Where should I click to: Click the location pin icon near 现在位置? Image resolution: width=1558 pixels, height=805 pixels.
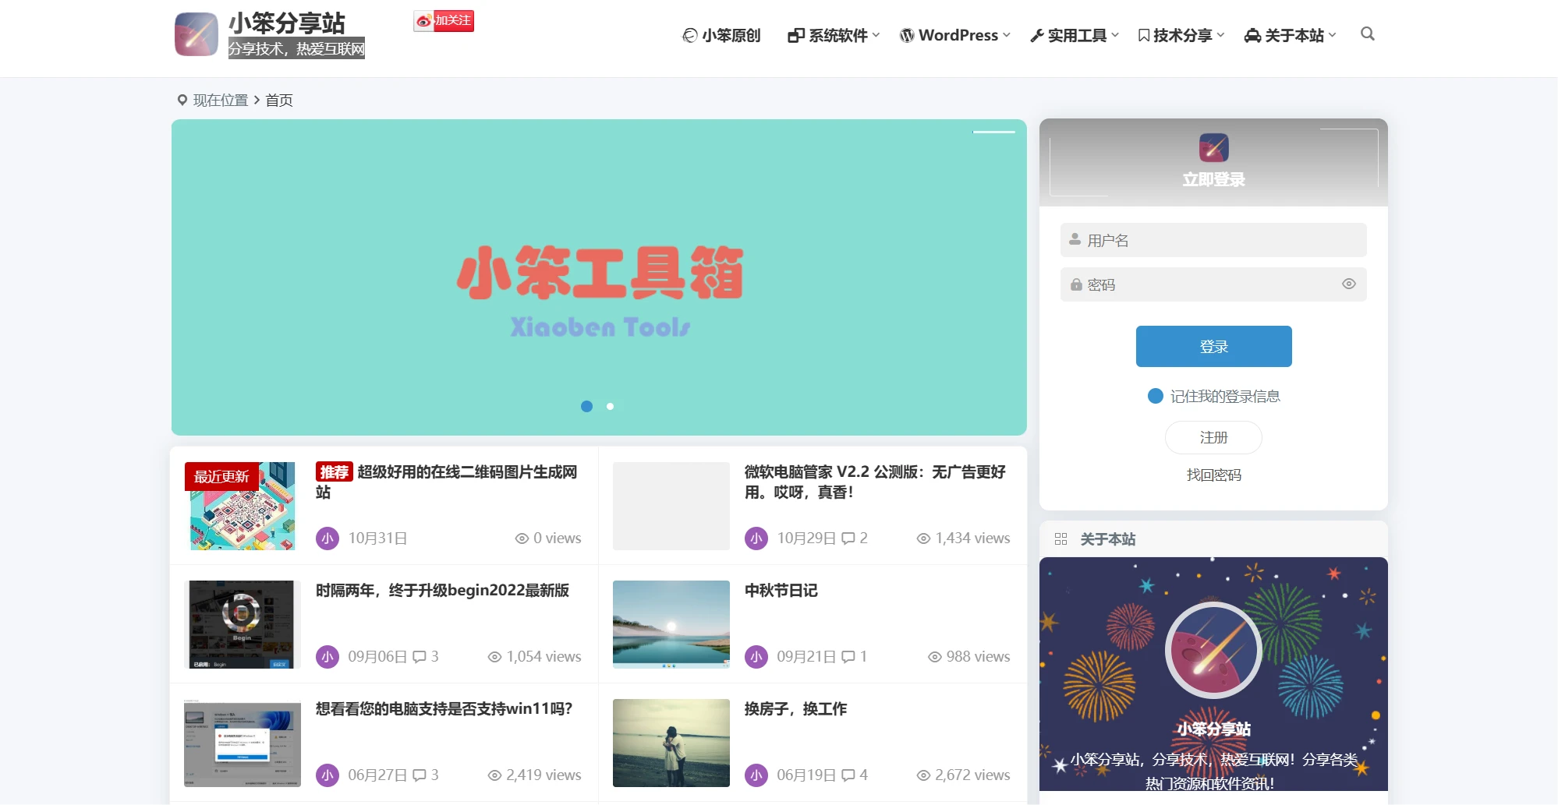(x=182, y=100)
